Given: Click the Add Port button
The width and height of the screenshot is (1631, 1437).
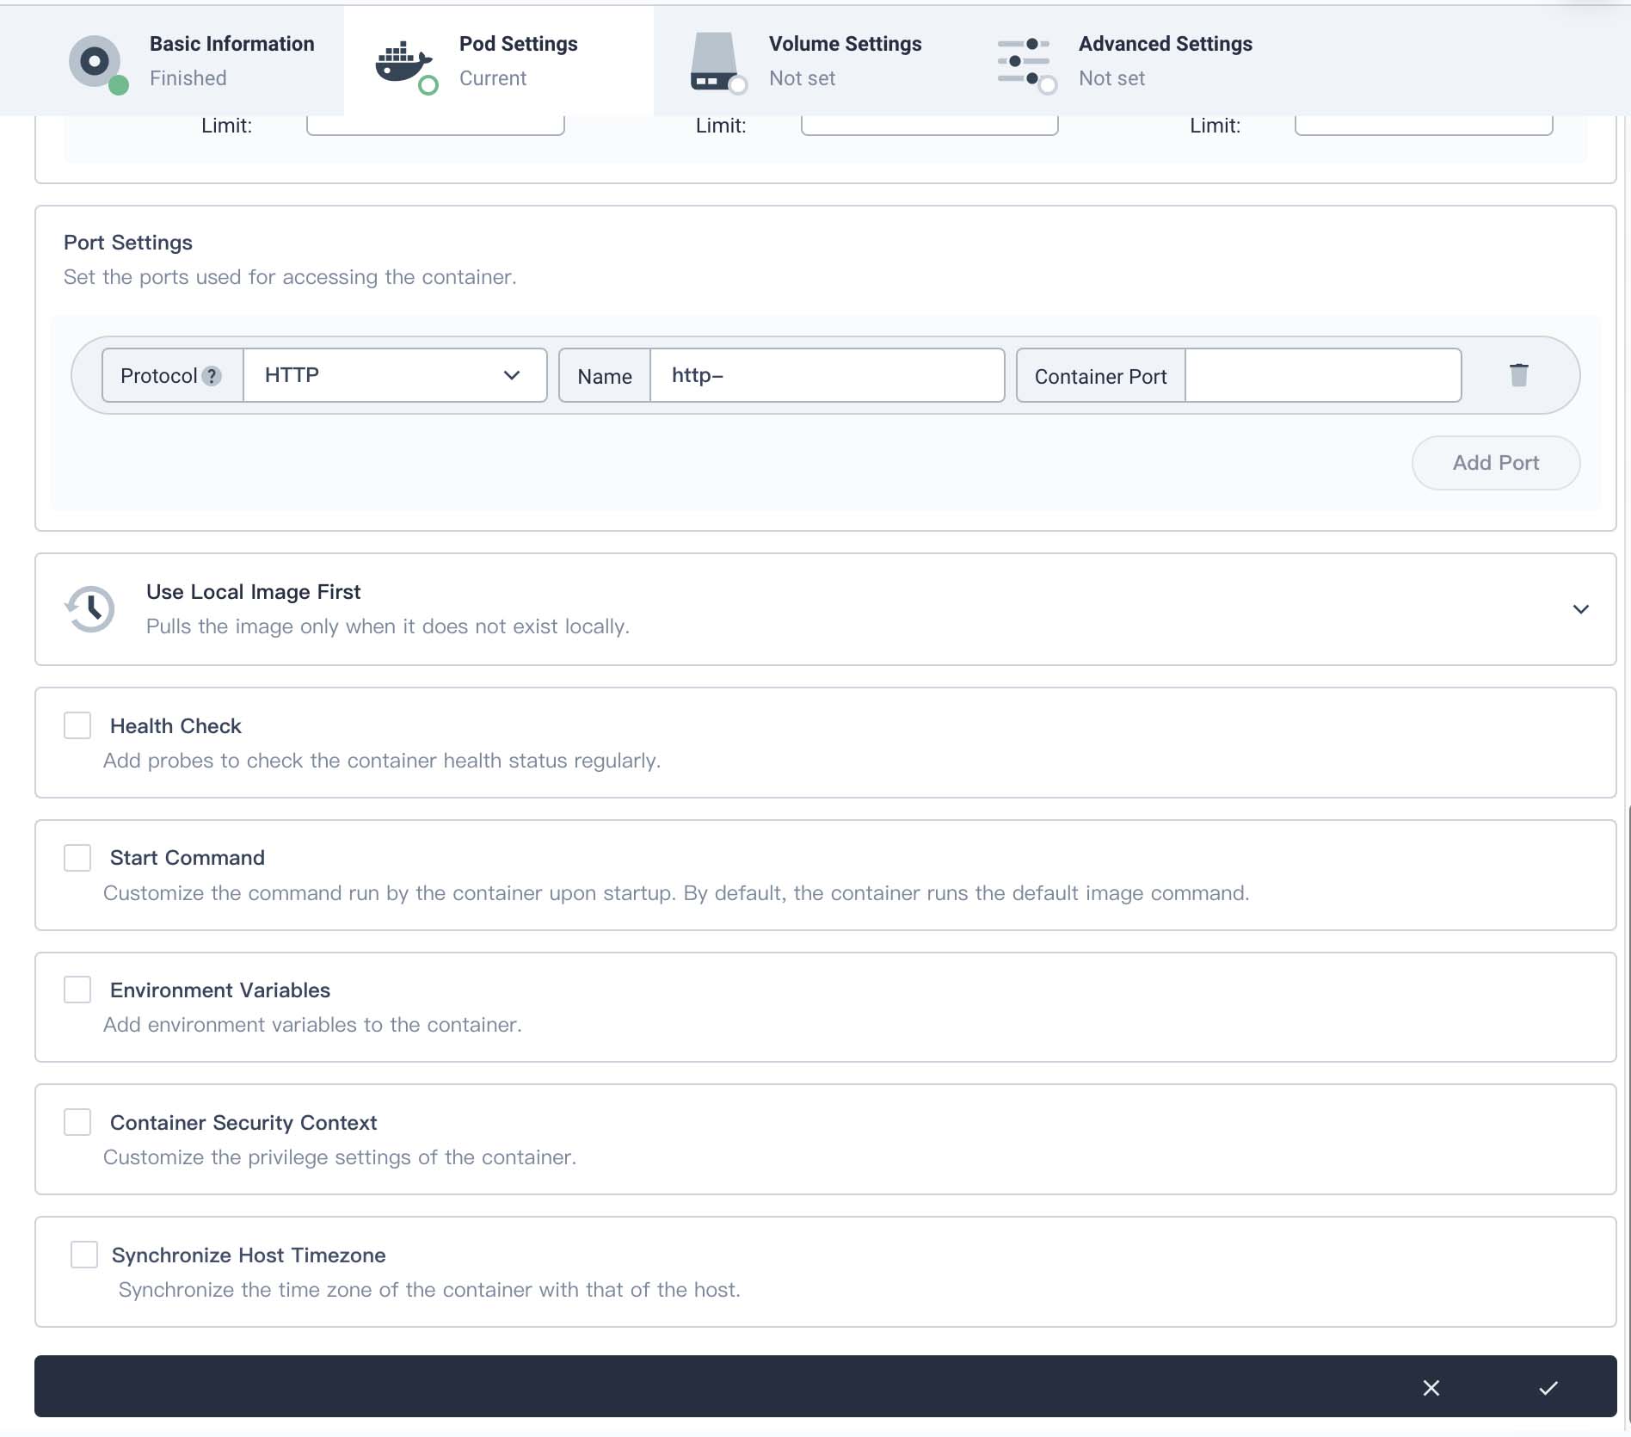Looking at the screenshot, I should pyautogui.click(x=1496, y=463).
